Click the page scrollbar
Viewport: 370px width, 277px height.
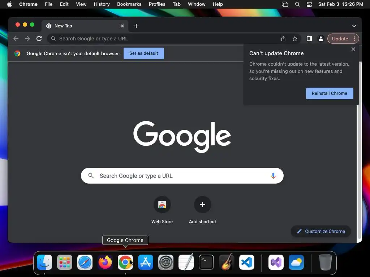tap(360, 151)
